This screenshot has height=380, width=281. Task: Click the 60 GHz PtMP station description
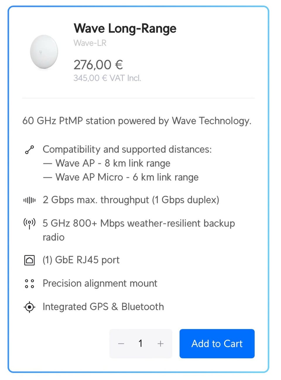click(137, 121)
